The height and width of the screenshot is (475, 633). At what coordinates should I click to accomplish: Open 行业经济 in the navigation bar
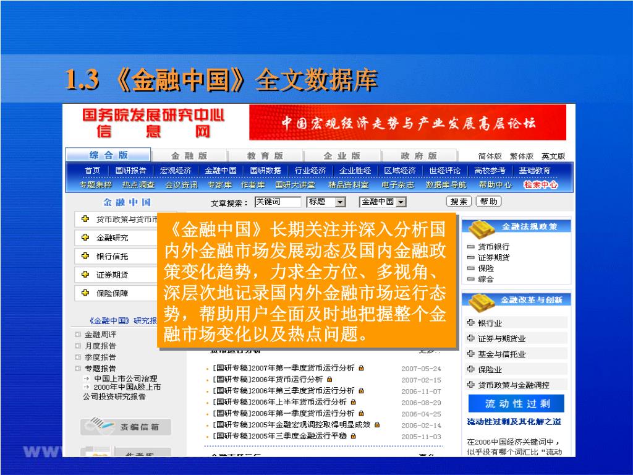(310, 171)
